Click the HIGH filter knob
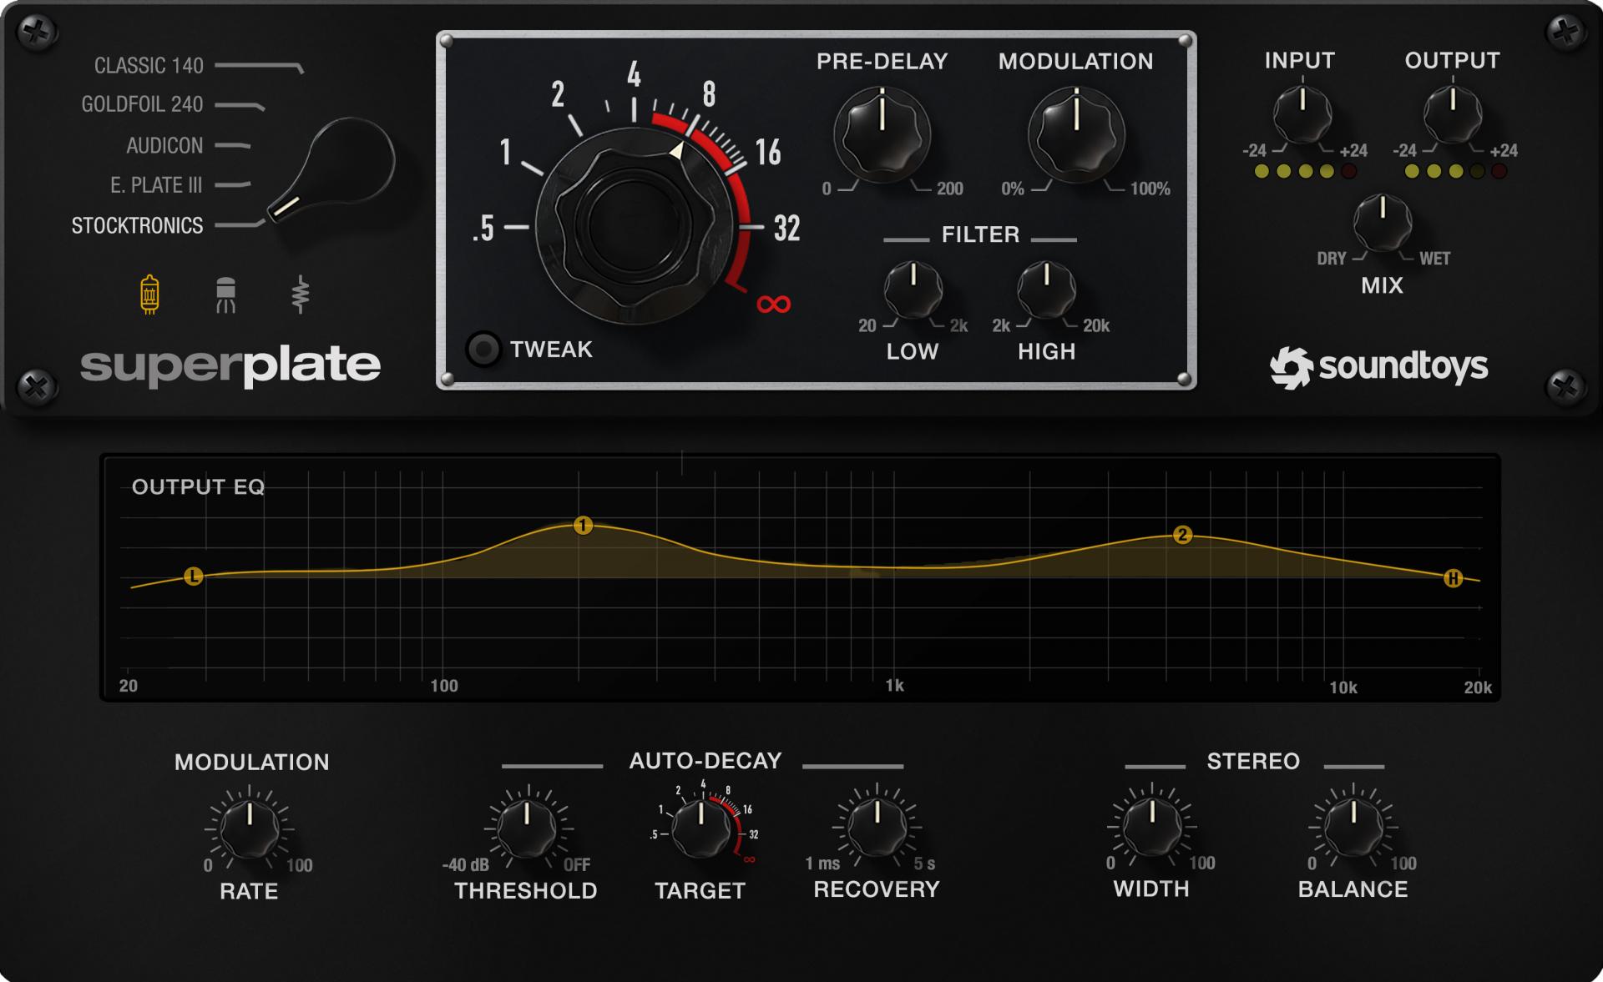Screen dimensions: 1603x982 (x=1046, y=290)
